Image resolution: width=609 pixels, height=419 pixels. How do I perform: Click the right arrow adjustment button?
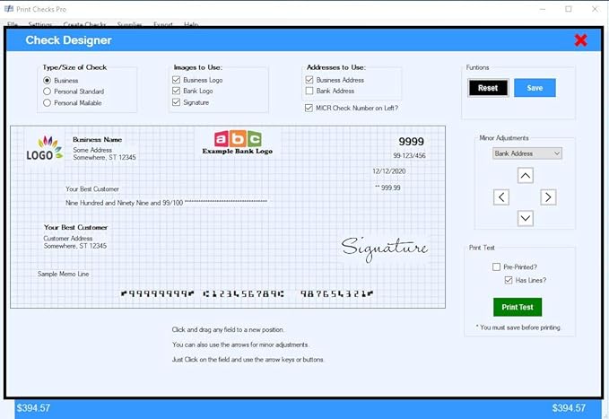pos(548,197)
